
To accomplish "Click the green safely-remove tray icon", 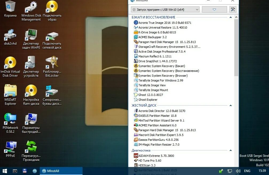I will 221,171.
